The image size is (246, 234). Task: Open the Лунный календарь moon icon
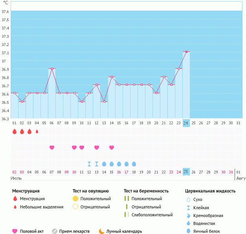pyautogui.click(x=102, y=231)
